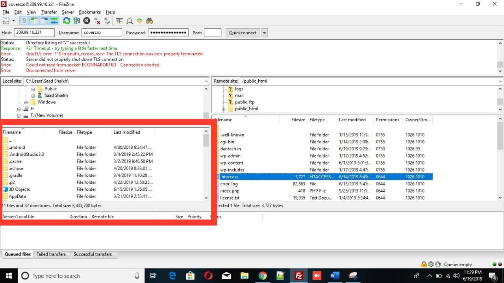The height and width of the screenshot is (283, 504).
Task: Expand the Saad Shaikh folder node
Action: 33,96
